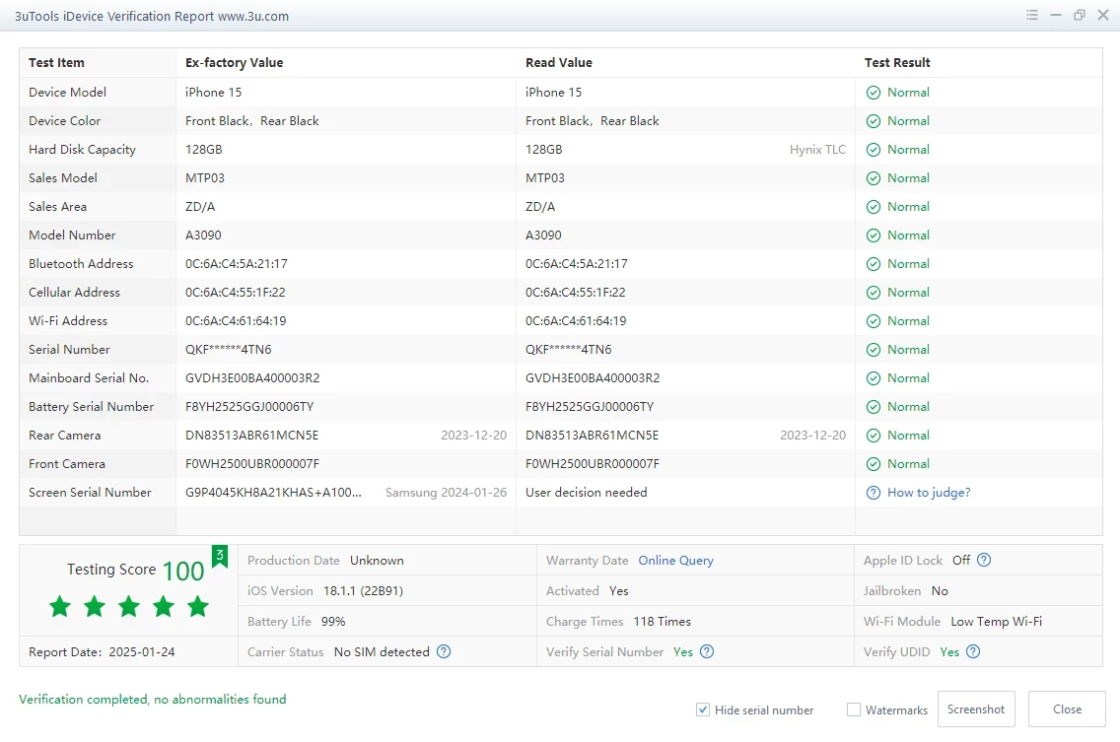1120x742 pixels.
Task: Click the fifth green rating star
Action: 198,606
